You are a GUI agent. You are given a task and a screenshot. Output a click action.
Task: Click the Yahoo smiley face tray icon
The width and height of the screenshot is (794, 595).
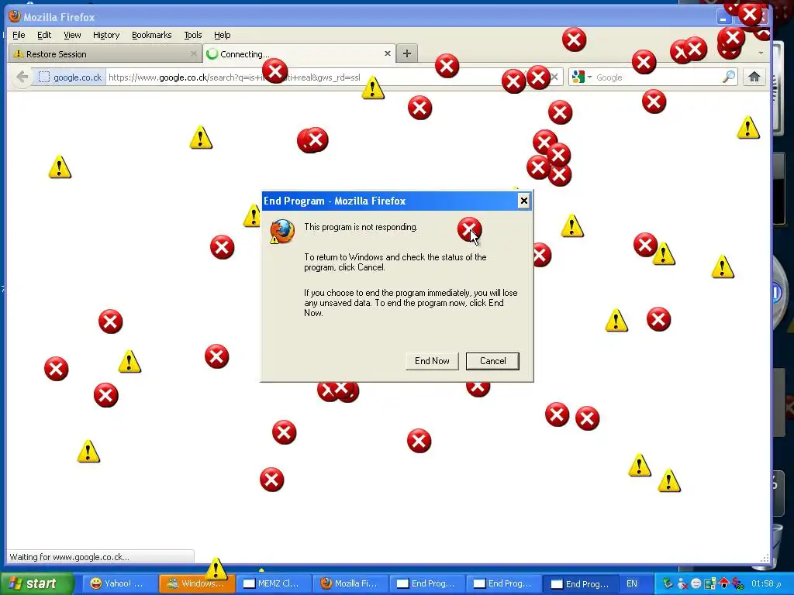pos(696,583)
